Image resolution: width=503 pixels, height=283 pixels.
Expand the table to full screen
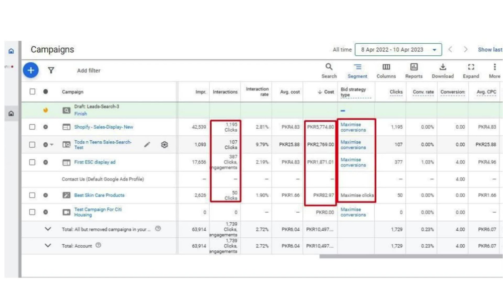click(x=471, y=71)
